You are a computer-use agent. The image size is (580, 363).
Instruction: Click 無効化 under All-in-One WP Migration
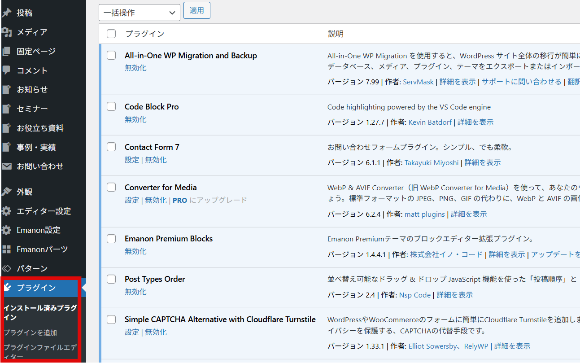(x=135, y=68)
